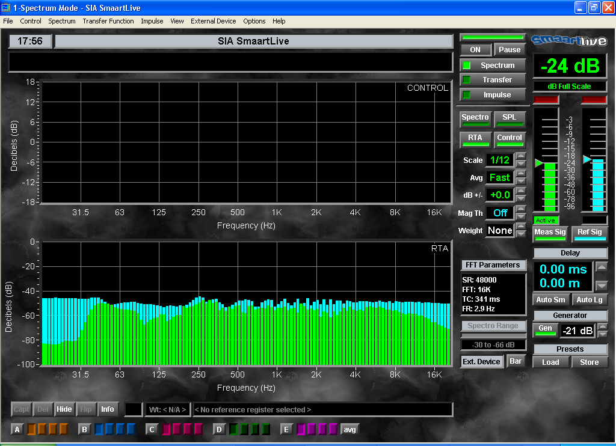Click the Weight value field showing None
616x446 pixels.
pos(500,231)
